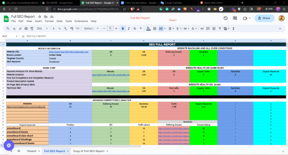The width and height of the screenshot is (288, 155).
Task: Start a Meet call with the camera icon
Action: (x=245, y=18)
